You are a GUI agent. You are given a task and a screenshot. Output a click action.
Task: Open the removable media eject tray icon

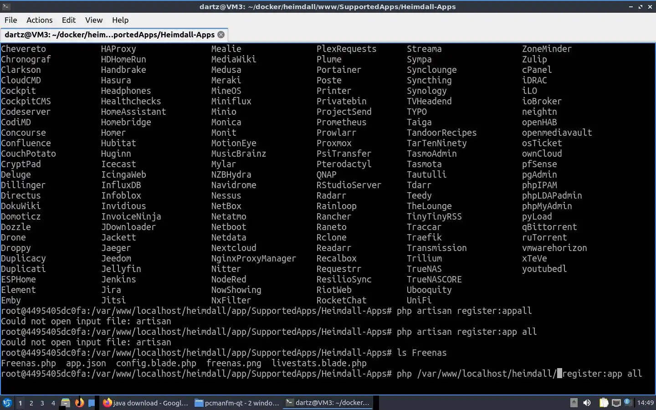coord(574,403)
